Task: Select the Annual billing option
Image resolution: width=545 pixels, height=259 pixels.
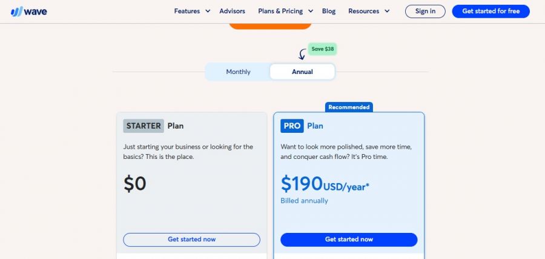Action: click(302, 72)
